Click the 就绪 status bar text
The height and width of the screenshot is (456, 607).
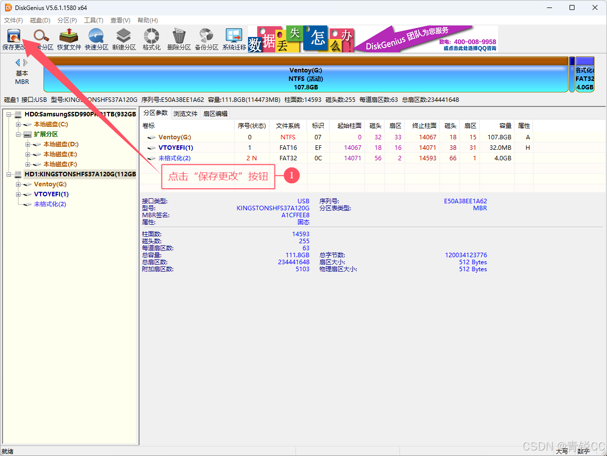pos(7,451)
